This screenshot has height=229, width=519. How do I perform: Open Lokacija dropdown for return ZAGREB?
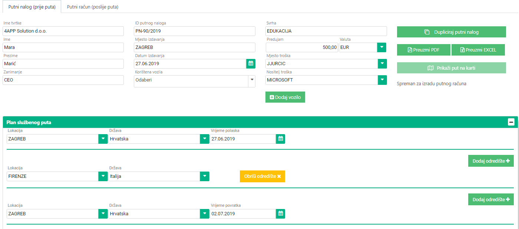pyautogui.click(x=103, y=214)
